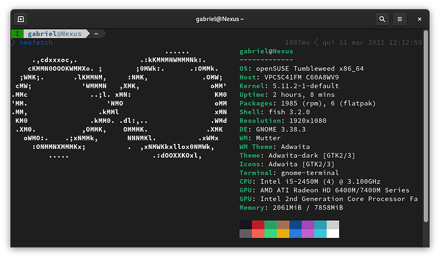The height and width of the screenshot is (259, 440).
Task: Click the DE: GNOME 3.38.3 line
Action: [272, 129]
